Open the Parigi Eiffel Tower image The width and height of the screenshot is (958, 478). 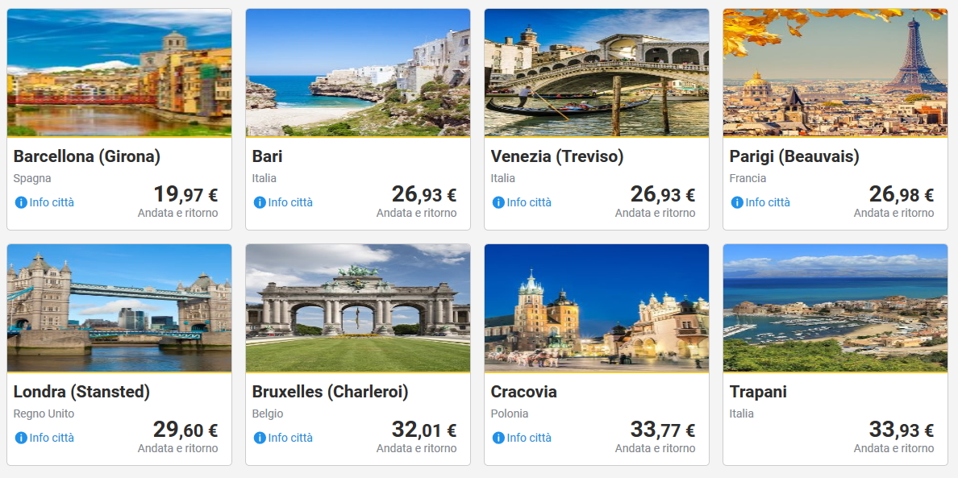click(x=835, y=73)
